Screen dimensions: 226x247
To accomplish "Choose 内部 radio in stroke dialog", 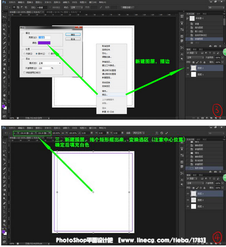I will coord(24,54).
